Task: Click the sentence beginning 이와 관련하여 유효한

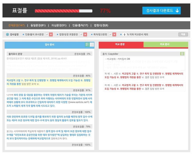Action: pyautogui.click(x=49, y=119)
